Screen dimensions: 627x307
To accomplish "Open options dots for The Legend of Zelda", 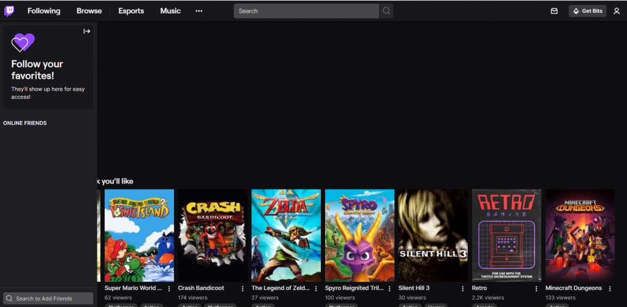I will [x=316, y=289].
